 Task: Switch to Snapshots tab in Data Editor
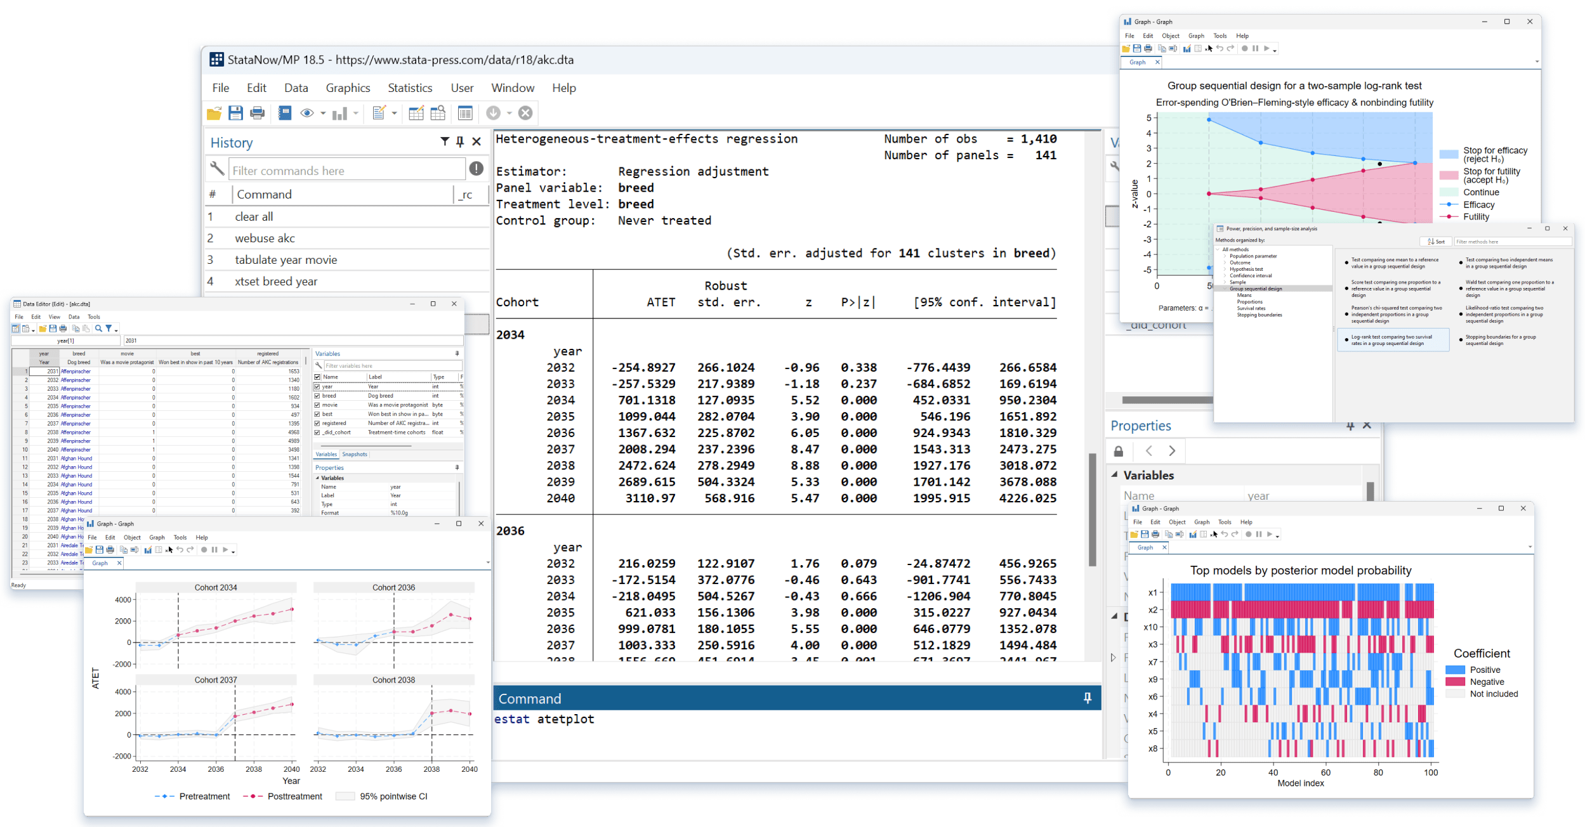tap(354, 454)
